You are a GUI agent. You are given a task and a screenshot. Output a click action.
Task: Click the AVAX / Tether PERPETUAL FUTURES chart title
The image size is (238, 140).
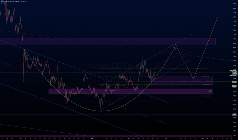tap(13, 2)
